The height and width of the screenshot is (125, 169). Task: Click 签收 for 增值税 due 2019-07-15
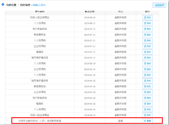[x=147, y=52]
